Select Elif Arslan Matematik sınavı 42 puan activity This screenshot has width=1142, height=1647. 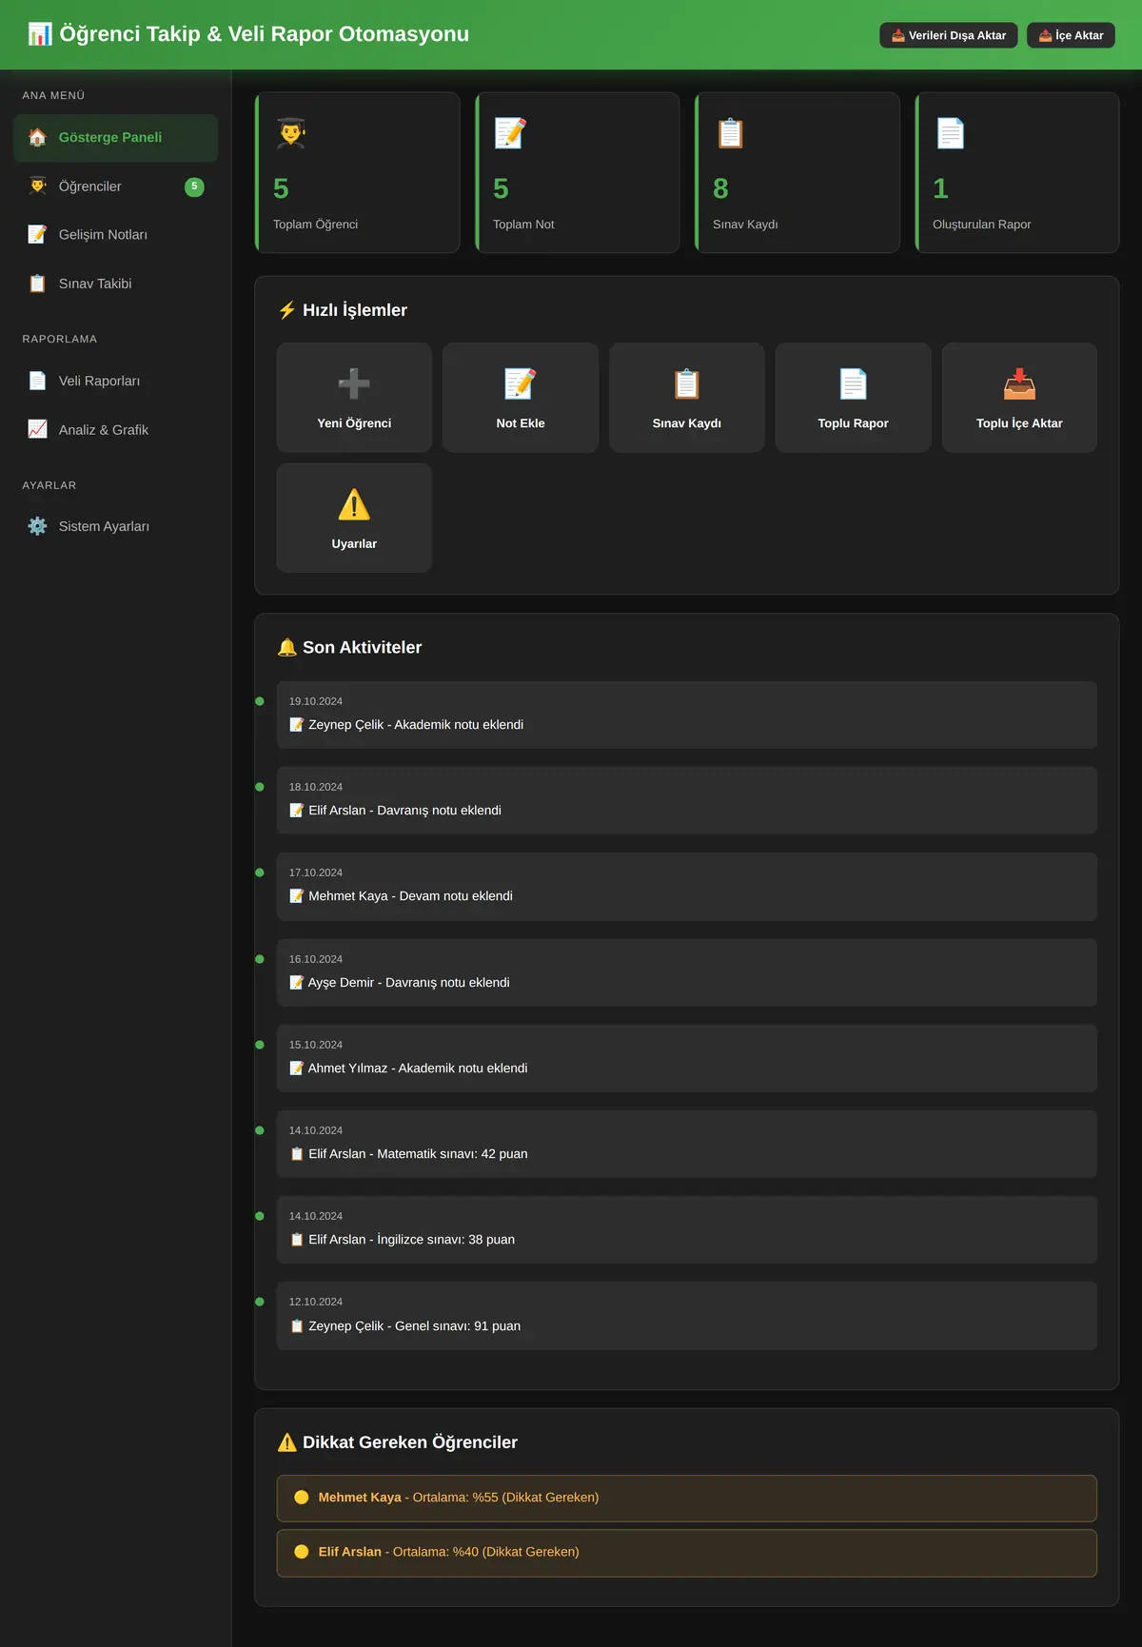[687, 1144]
